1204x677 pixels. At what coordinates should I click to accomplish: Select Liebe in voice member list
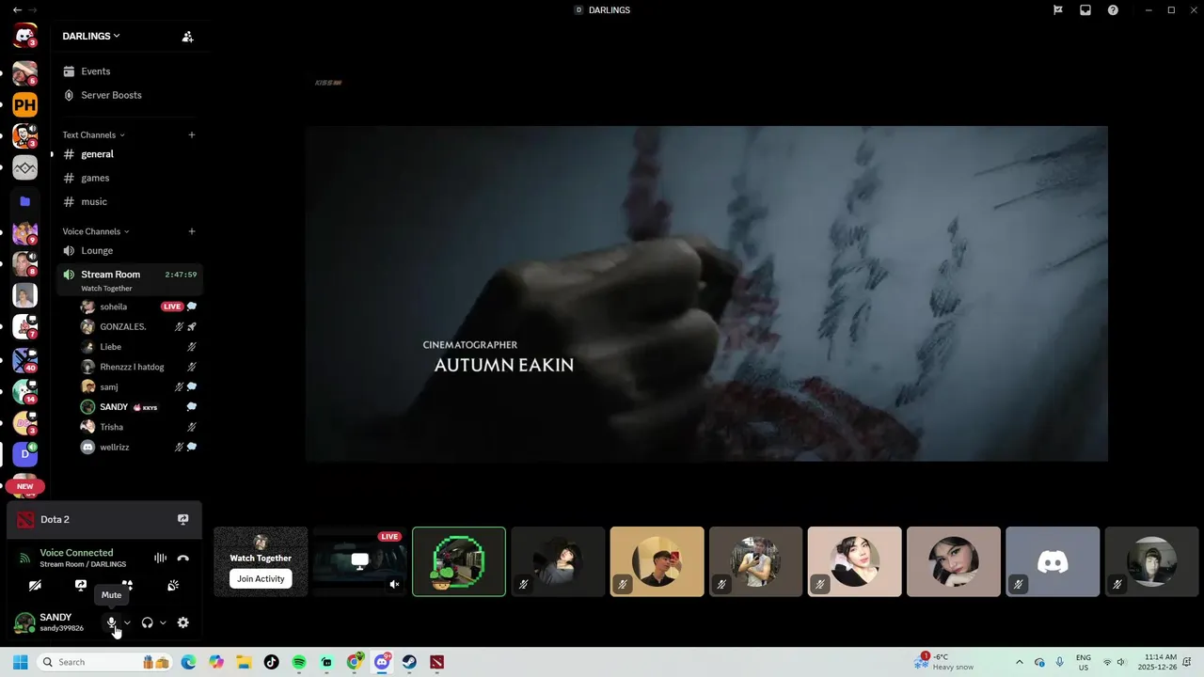139,347
